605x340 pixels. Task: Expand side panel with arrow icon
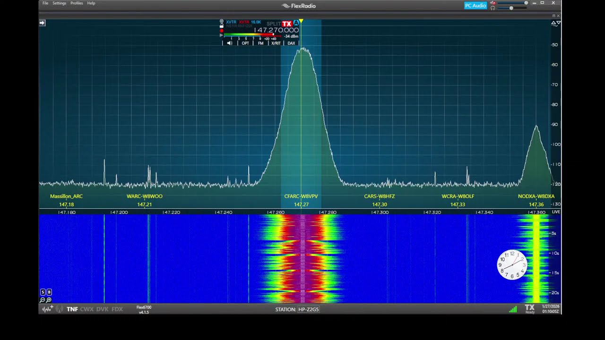coord(42,23)
